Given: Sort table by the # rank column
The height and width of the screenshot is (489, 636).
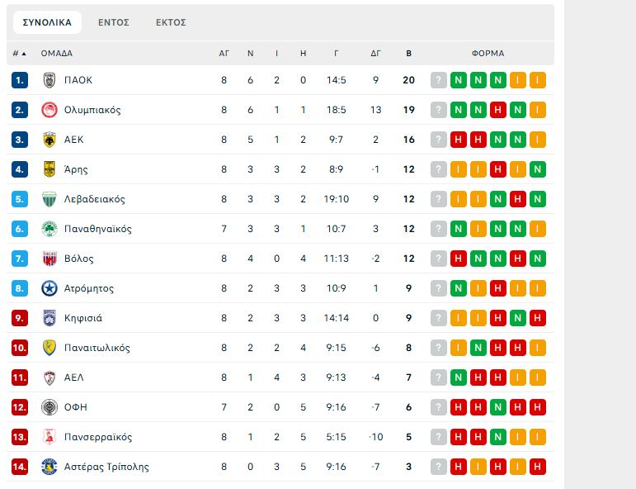Looking at the screenshot, I should [x=19, y=53].
